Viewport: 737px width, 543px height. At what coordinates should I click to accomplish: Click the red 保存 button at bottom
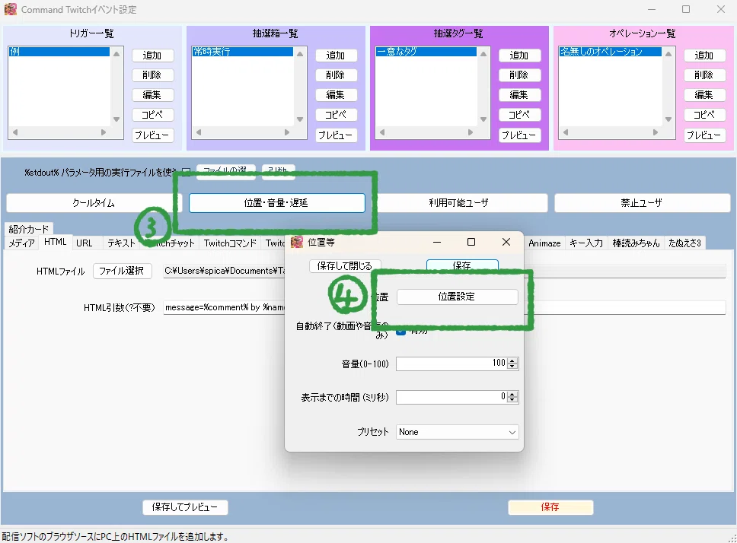[x=550, y=507]
